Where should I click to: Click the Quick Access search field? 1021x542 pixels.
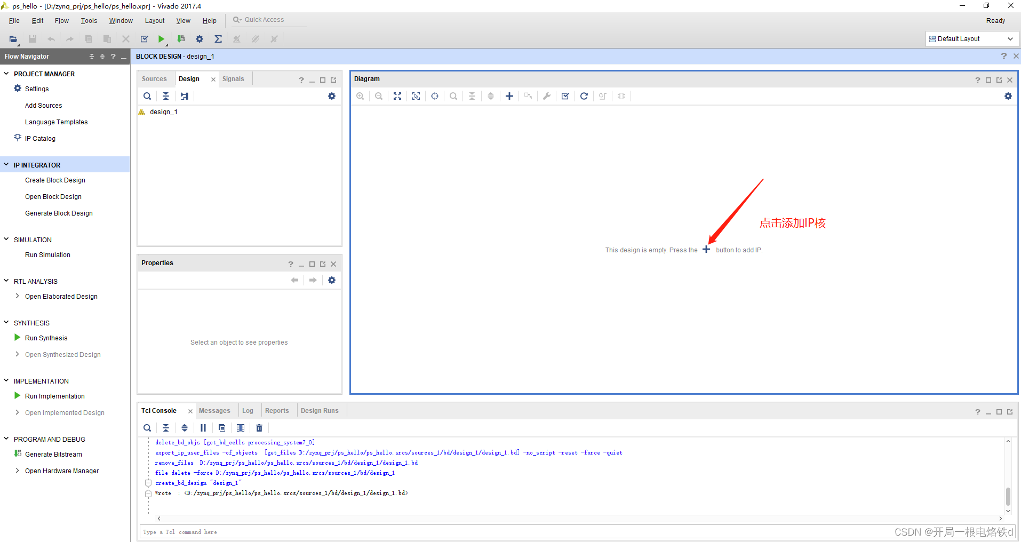tap(269, 20)
